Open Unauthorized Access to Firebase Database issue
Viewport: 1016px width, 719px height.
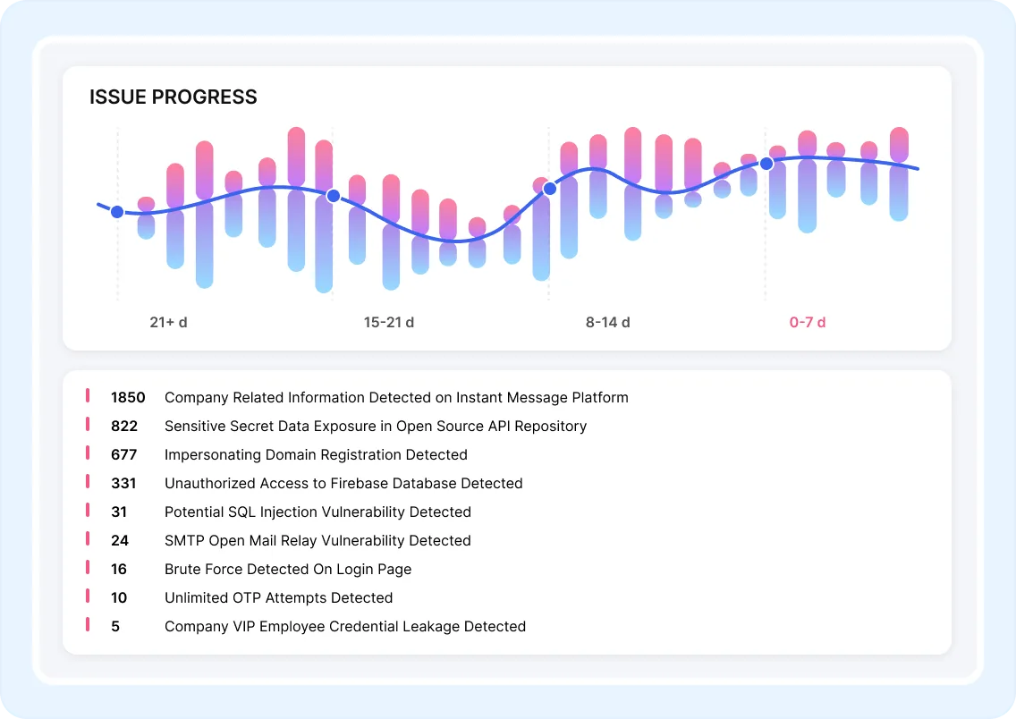click(x=343, y=483)
